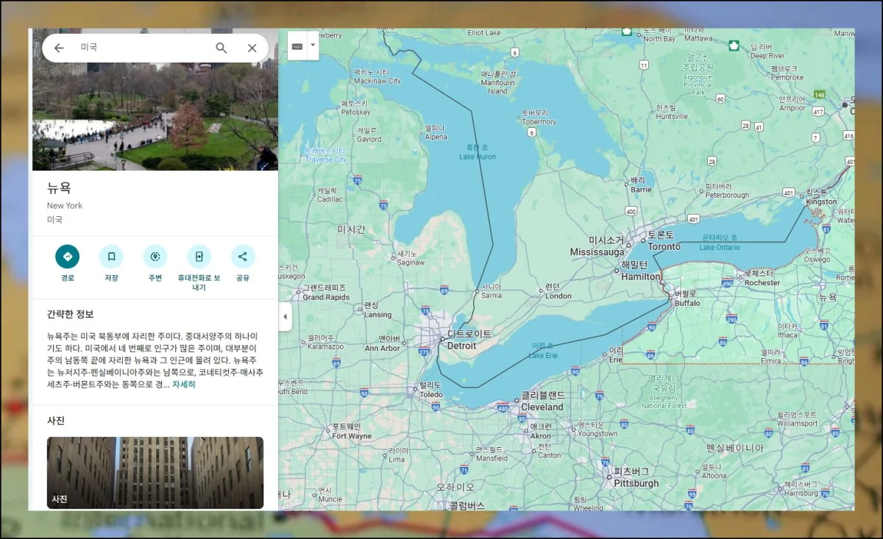The width and height of the screenshot is (883, 539).
Task: Click the 저장 bookmark icon
Action: pyautogui.click(x=111, y=257)
